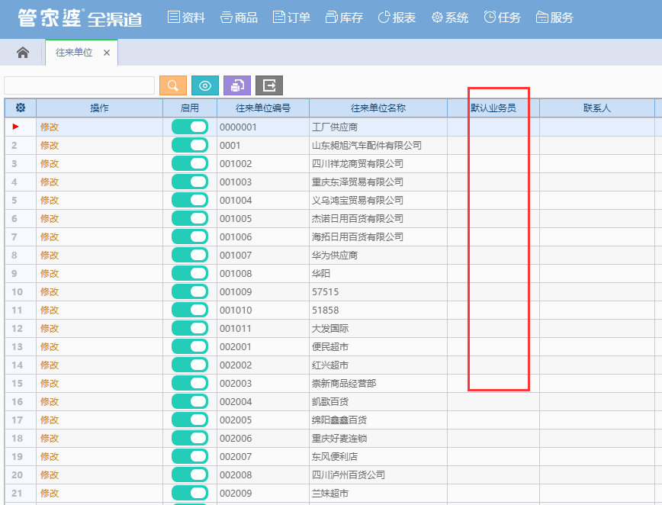The width and height of the screenshot is (662, 505).
Task: Select the 重庆好麦连锁 name cell
Action: (x=378, y=439)
